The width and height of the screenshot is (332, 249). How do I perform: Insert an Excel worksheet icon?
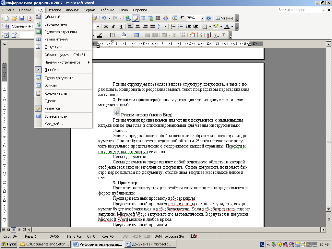pyautogui.click(x=150, y=18)
